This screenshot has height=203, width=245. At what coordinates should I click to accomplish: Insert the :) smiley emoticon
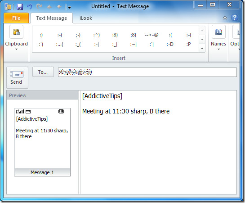(x=41, y=35)
